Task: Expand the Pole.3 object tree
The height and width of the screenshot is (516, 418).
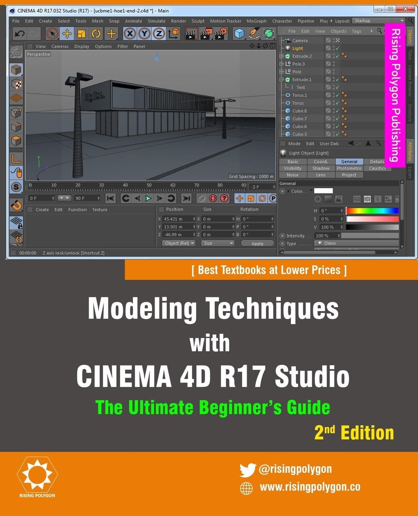Action: click(x=282, y=64)
